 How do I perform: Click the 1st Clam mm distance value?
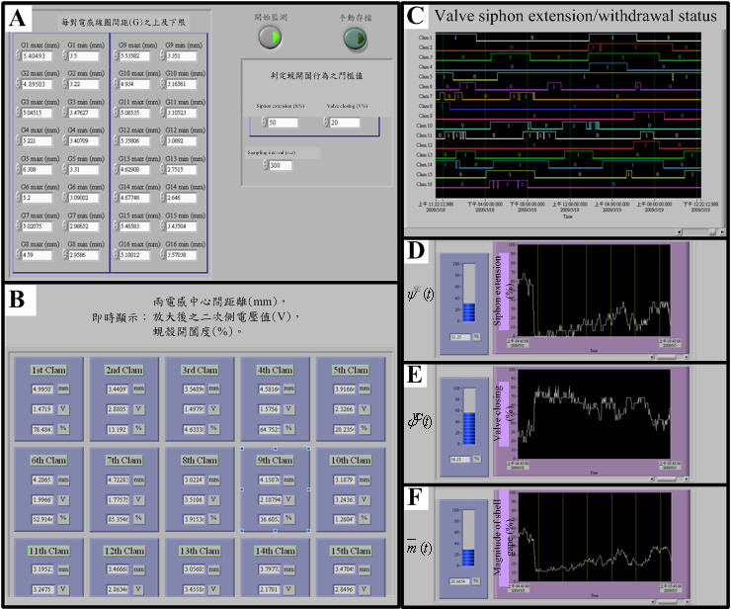[x=42, y=389]
